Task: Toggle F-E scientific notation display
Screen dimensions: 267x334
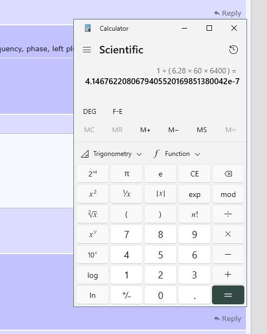Action: (x=118, y=112)
